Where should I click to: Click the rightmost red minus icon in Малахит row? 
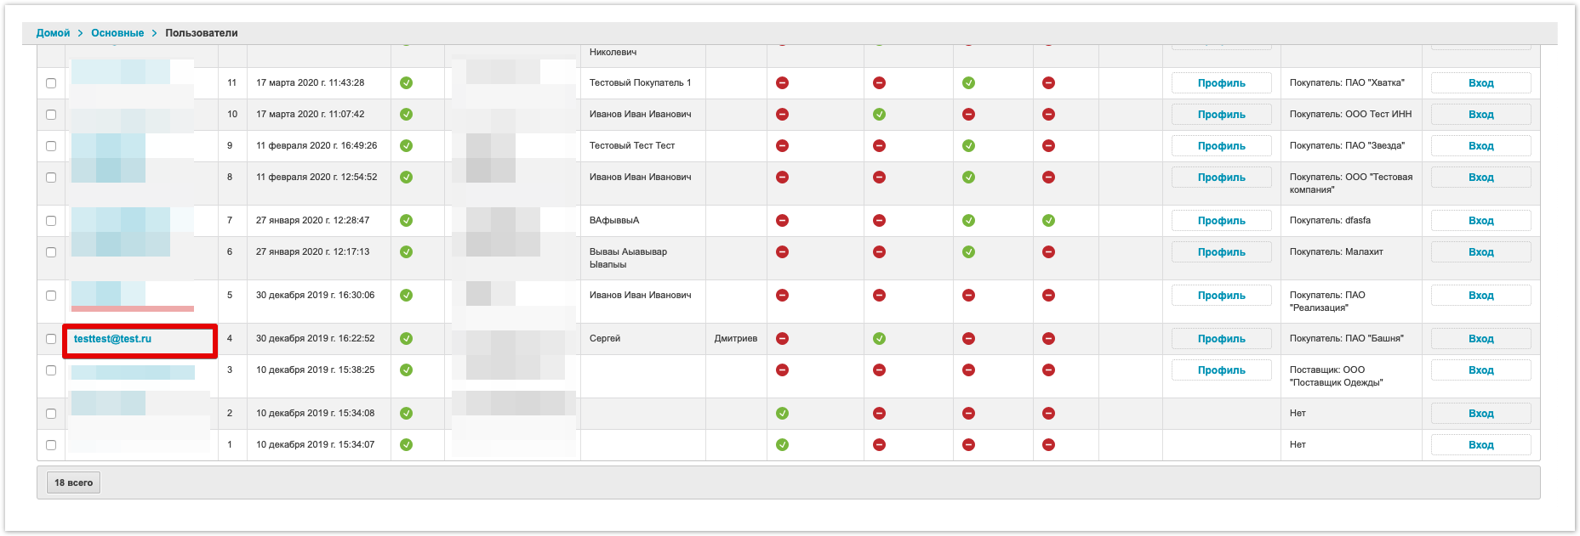click(x=1048, y=252)
